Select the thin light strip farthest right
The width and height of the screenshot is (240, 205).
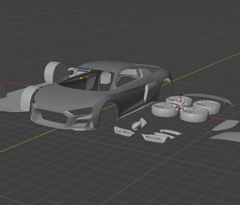point(171,132)
